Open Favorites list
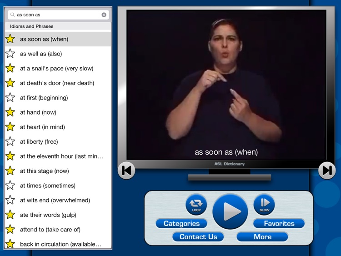Screen dimensions: 341x256 (279, 224)
